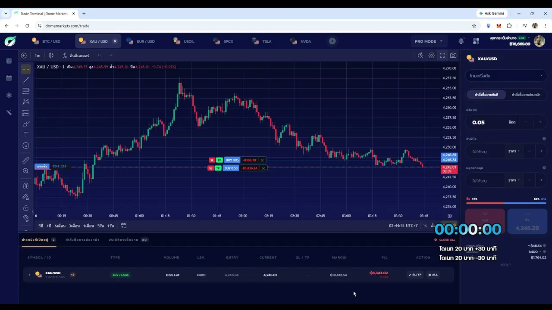The width and height of the screenshot is (552, 310).
Task: Switch to the TSLA tab
Action: [262, 41]
